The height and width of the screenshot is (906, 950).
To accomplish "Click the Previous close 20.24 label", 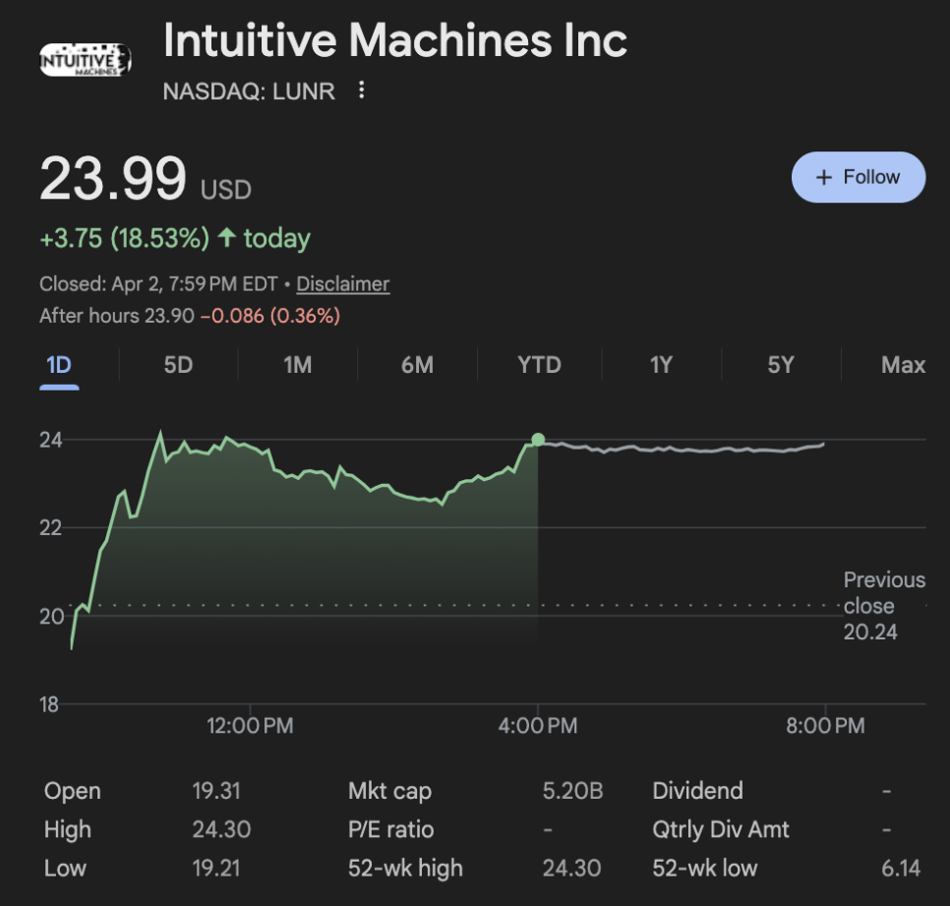I will [883, 606].
